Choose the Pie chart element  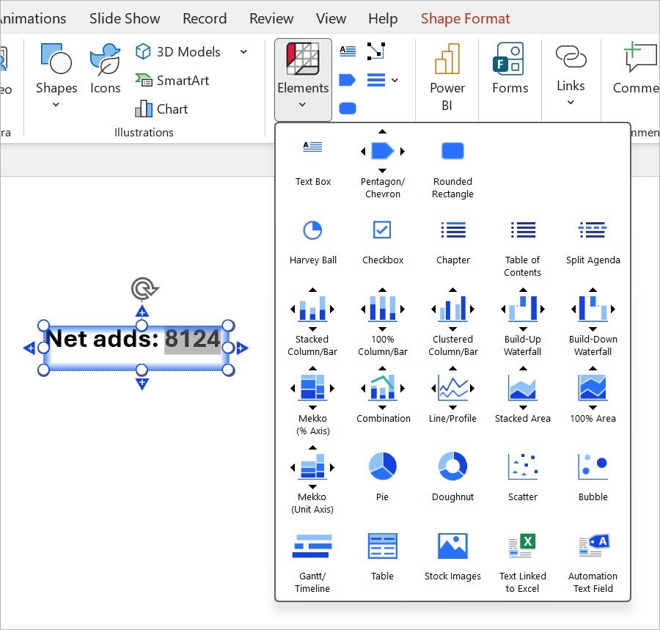[382, 477]
